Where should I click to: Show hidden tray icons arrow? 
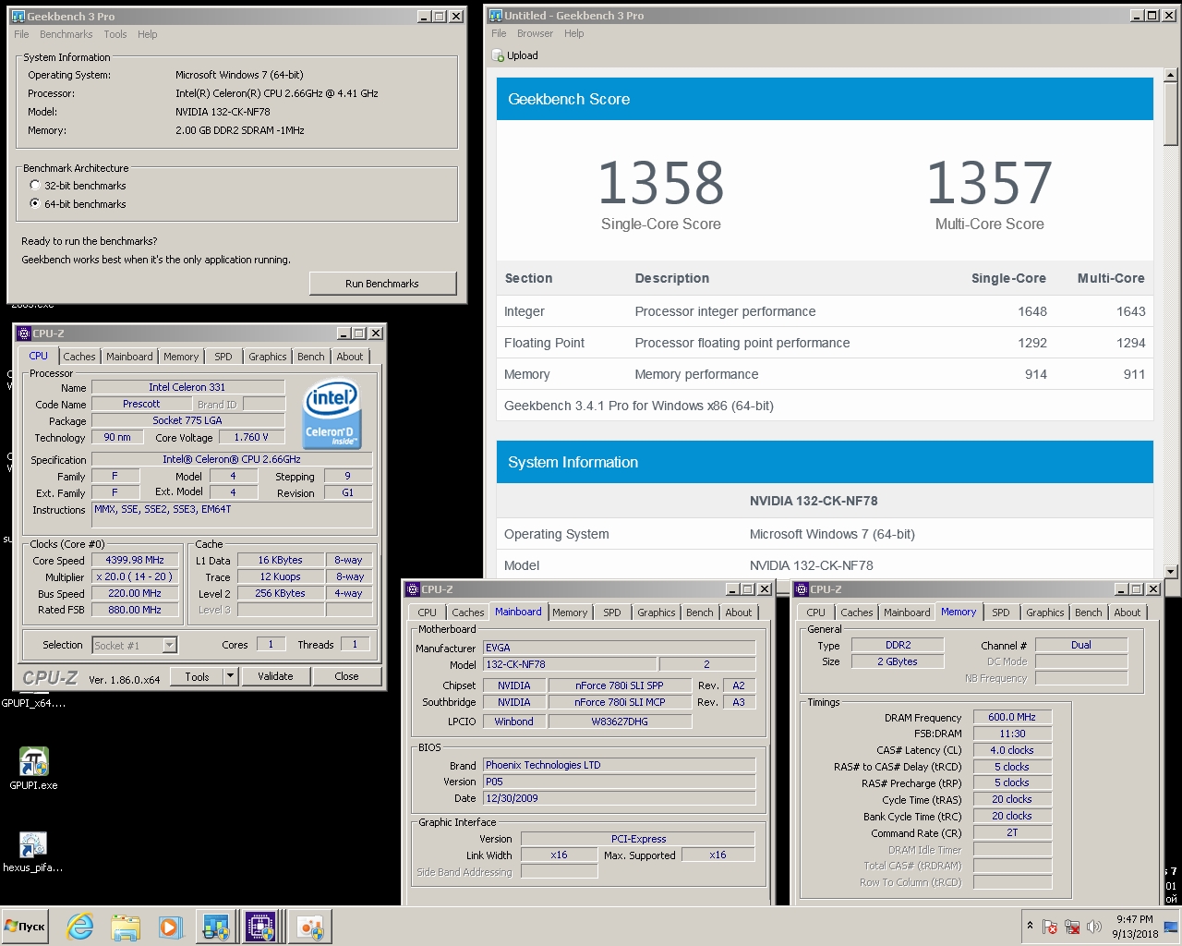(x=1030, y=926)
